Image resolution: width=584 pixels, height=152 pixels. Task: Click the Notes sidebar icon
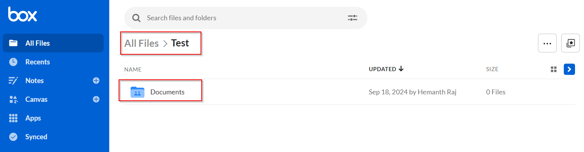point(13,80)
